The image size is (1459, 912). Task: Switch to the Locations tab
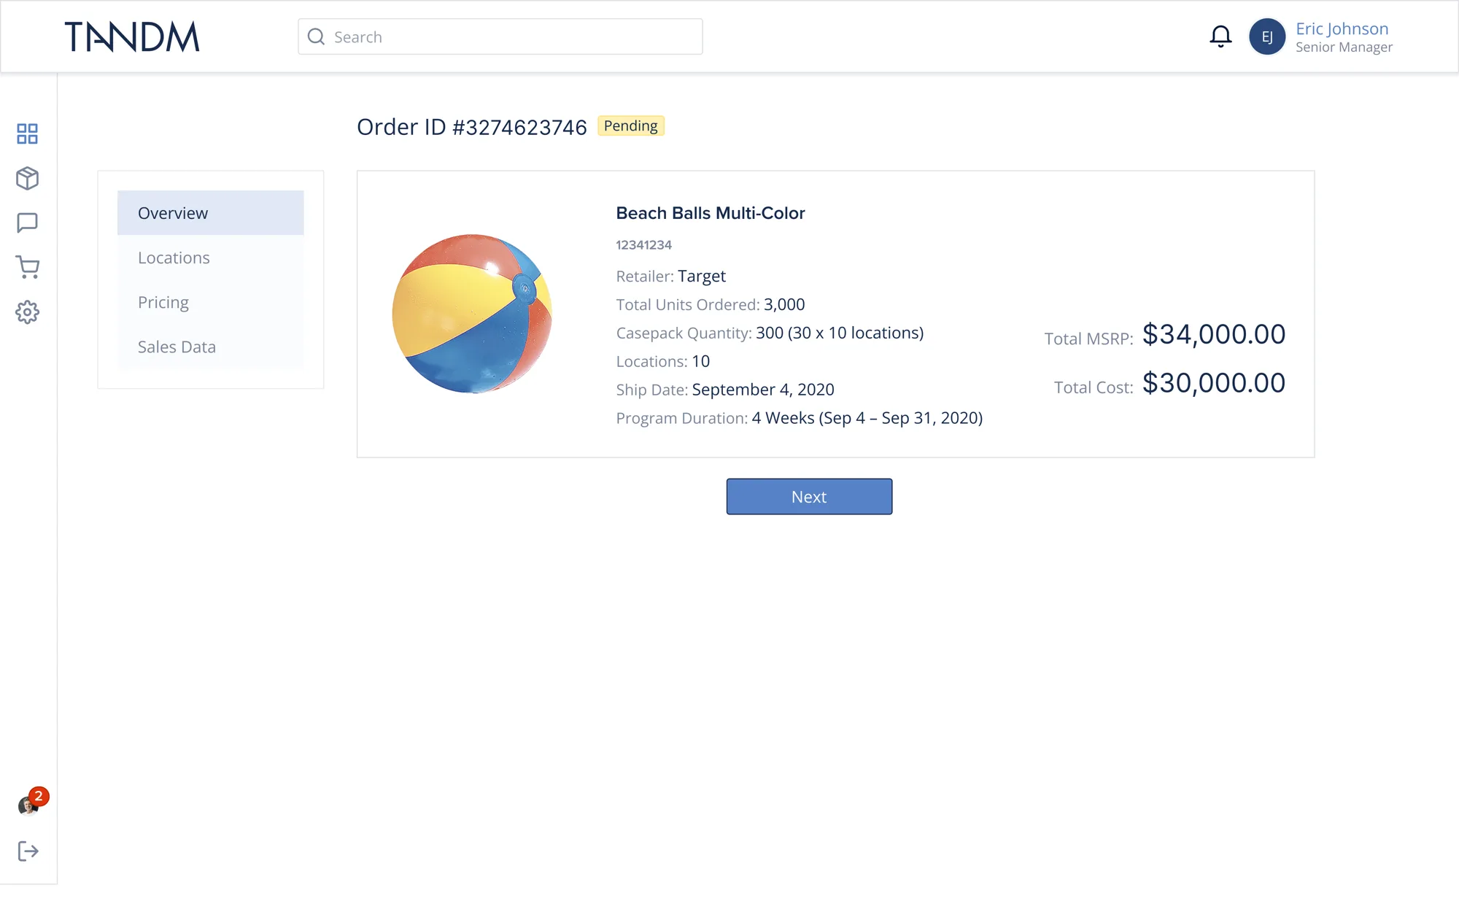210,258
